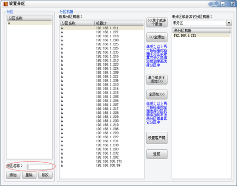238x187 pixels.
Task: Select machine row 192.168.1.215
Action: (x=102, y=93)
